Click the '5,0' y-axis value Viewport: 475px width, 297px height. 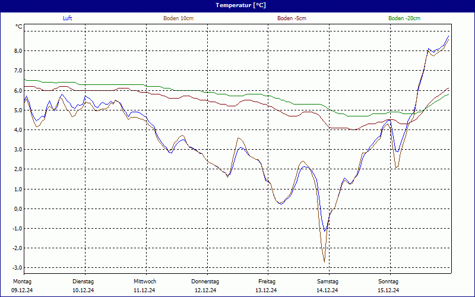pyautogui.click(x=19, y=110)
